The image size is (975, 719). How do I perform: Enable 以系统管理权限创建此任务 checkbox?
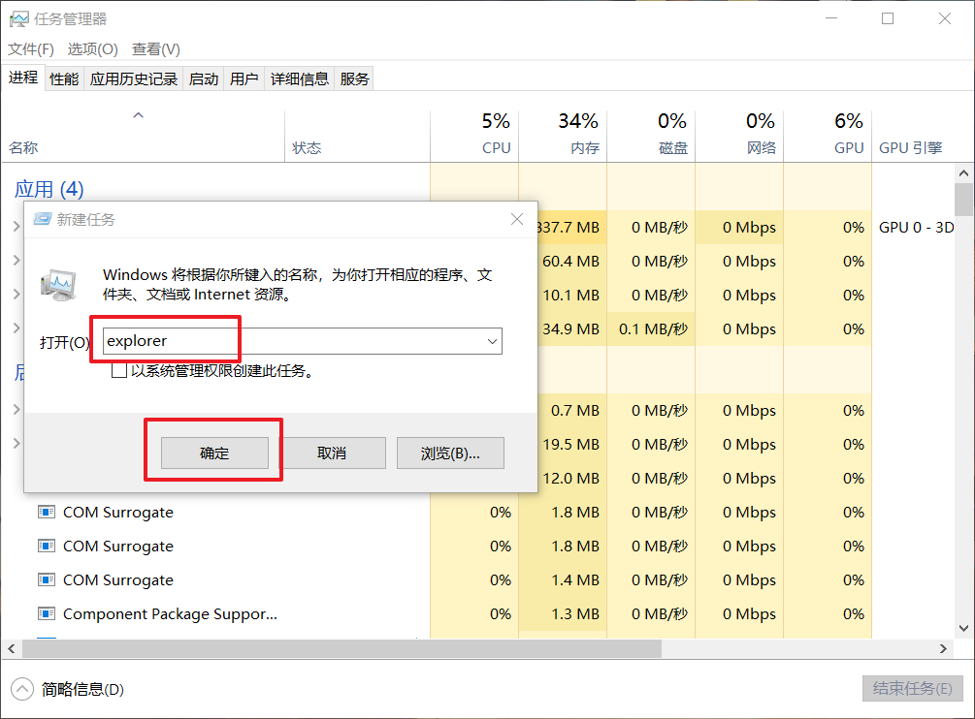[x=119, y=370]
